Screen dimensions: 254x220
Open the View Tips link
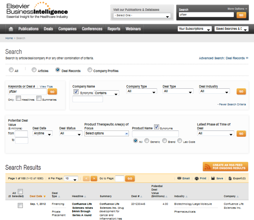click(46, 87)
